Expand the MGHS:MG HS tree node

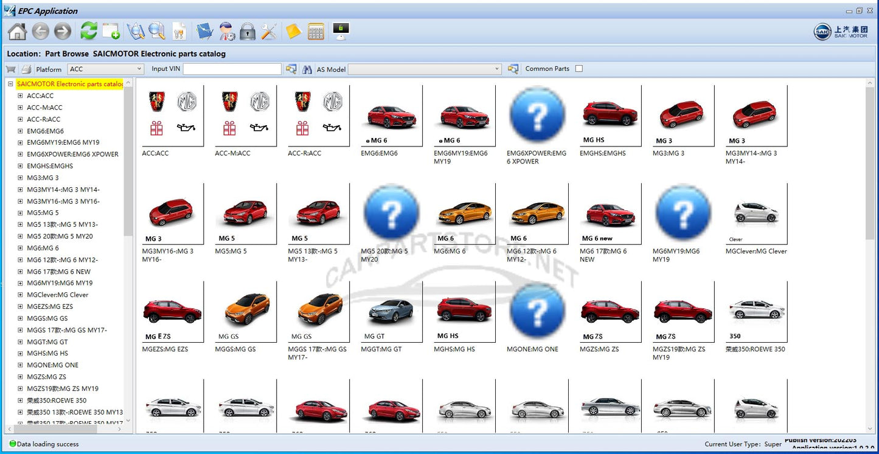[x=20, y=353]
